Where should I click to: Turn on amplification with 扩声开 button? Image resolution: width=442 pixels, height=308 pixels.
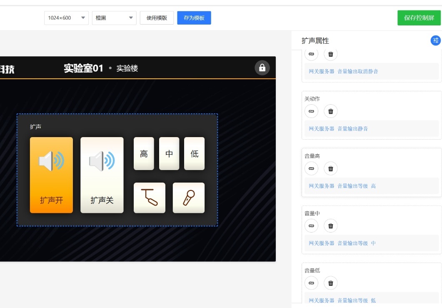51,175
